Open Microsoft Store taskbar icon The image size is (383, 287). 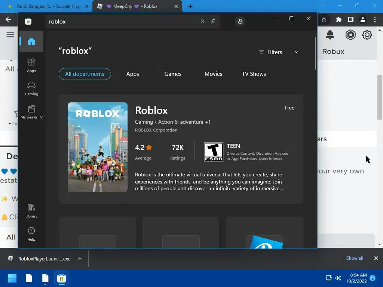tap(62, 278)
